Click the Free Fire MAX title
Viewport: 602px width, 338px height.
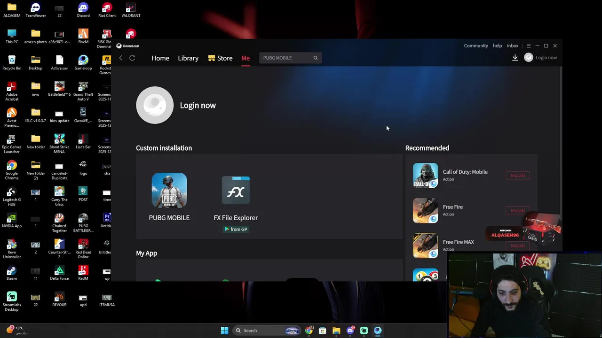[x=458, y=242]
